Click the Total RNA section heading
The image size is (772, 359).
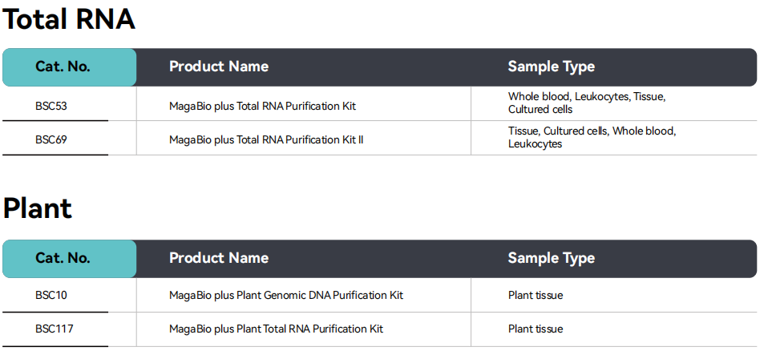coord(69,19)
